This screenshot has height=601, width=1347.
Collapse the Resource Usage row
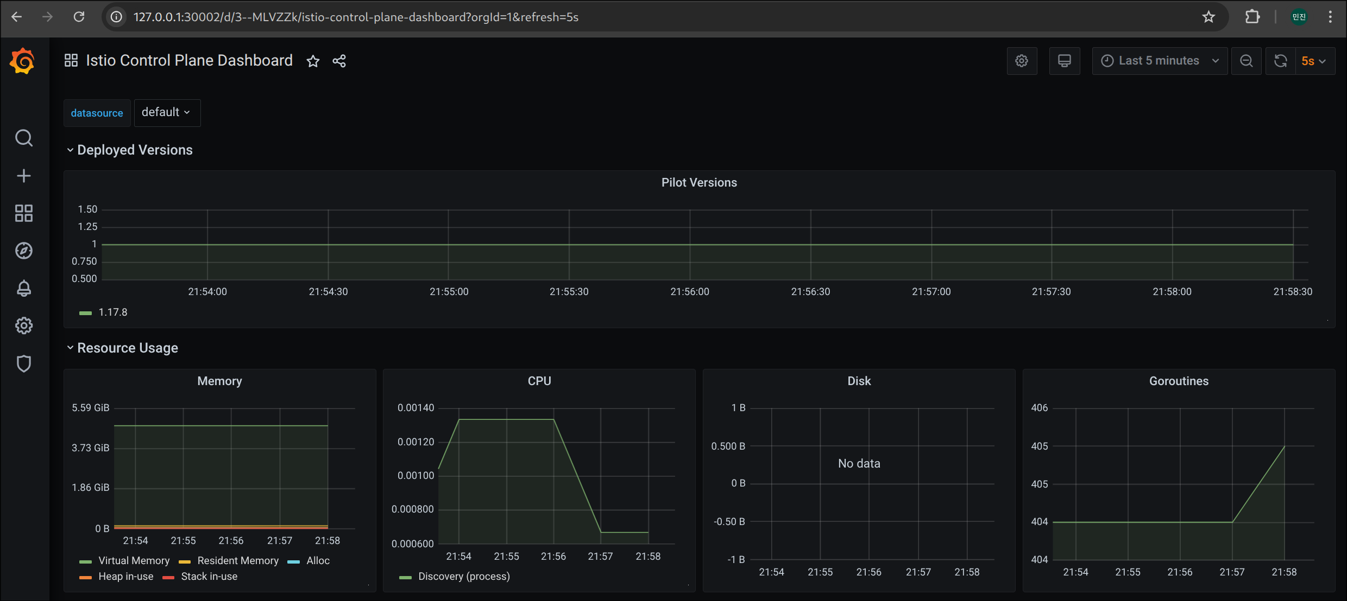click(x=122, y=348)
